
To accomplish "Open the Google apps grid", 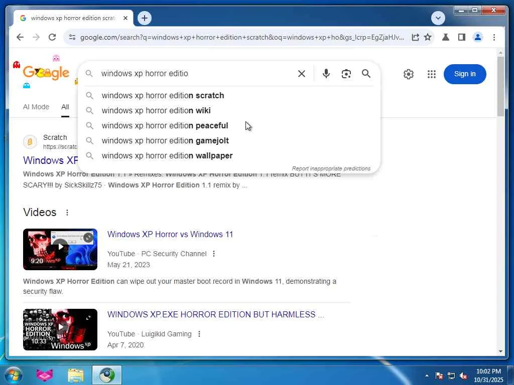I will (432, 74).
